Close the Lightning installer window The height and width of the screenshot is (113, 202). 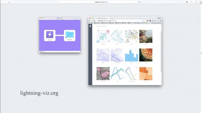coord(40,18)
